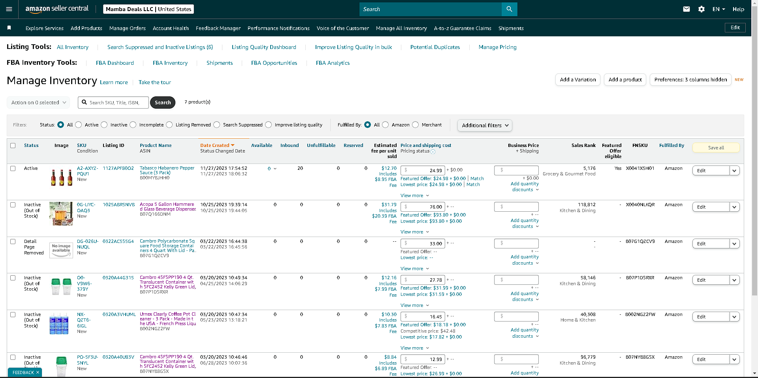
Task: Expand the Additional filters dropdown
Action: coord(485,125)
